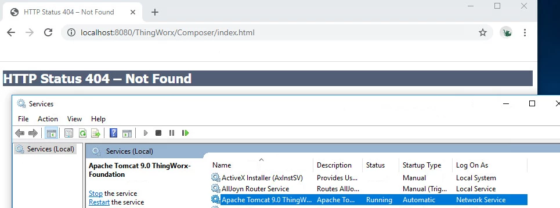Image resolution: width=560 pixels, height=208 pixels.
Task: Click the Running status cell for Apache Tomcat
Action: [x=379, y=200]
